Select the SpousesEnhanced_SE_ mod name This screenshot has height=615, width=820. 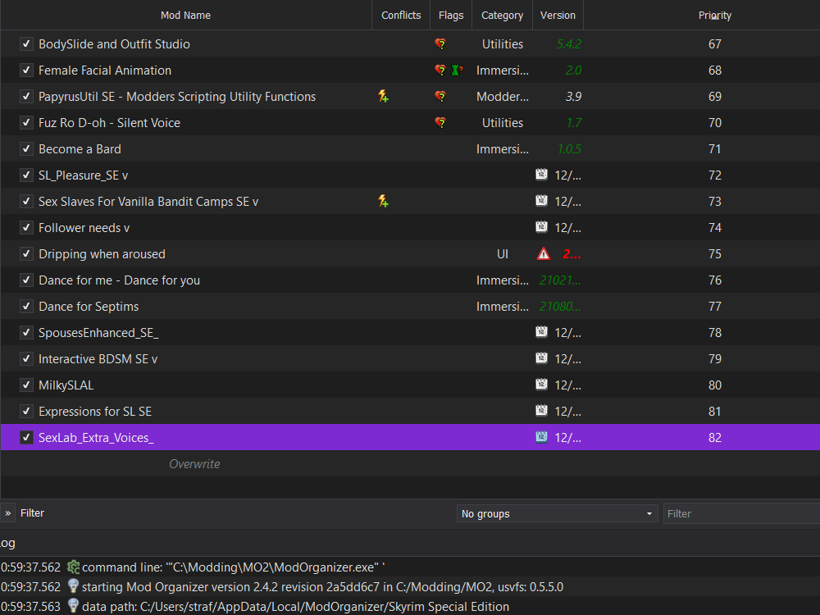click(x=98, y=333)
